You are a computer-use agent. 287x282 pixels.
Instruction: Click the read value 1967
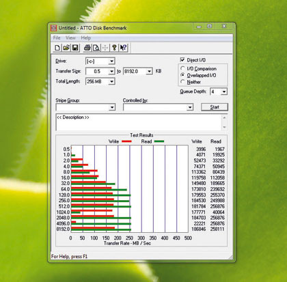220,149
